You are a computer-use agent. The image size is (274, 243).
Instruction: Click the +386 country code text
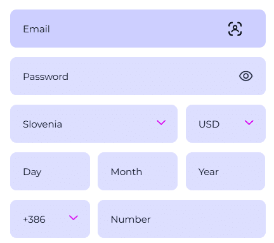pos(34,220)
